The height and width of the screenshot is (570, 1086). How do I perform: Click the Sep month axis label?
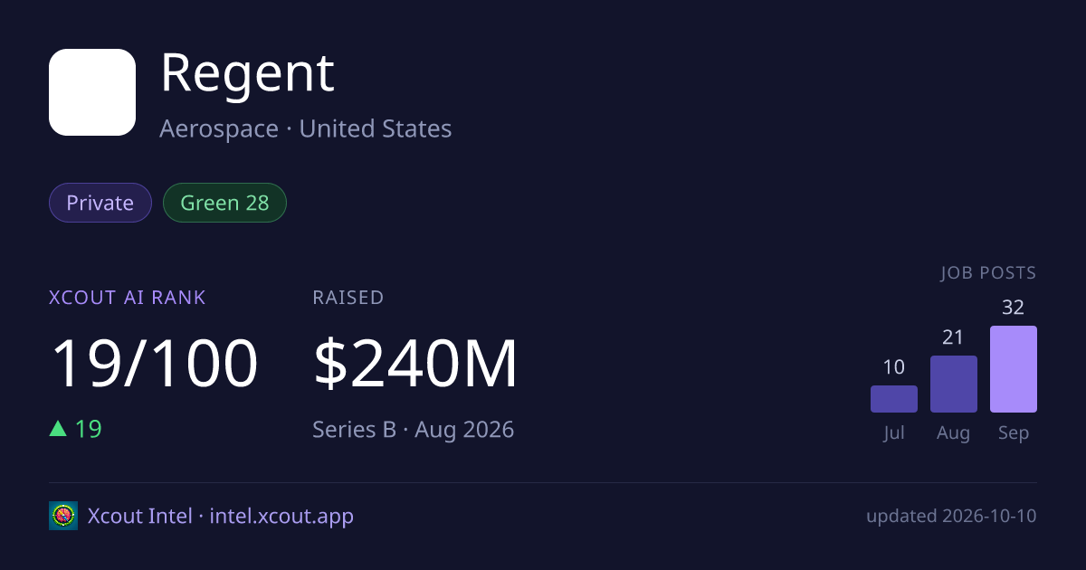(x=1014, y=432)
